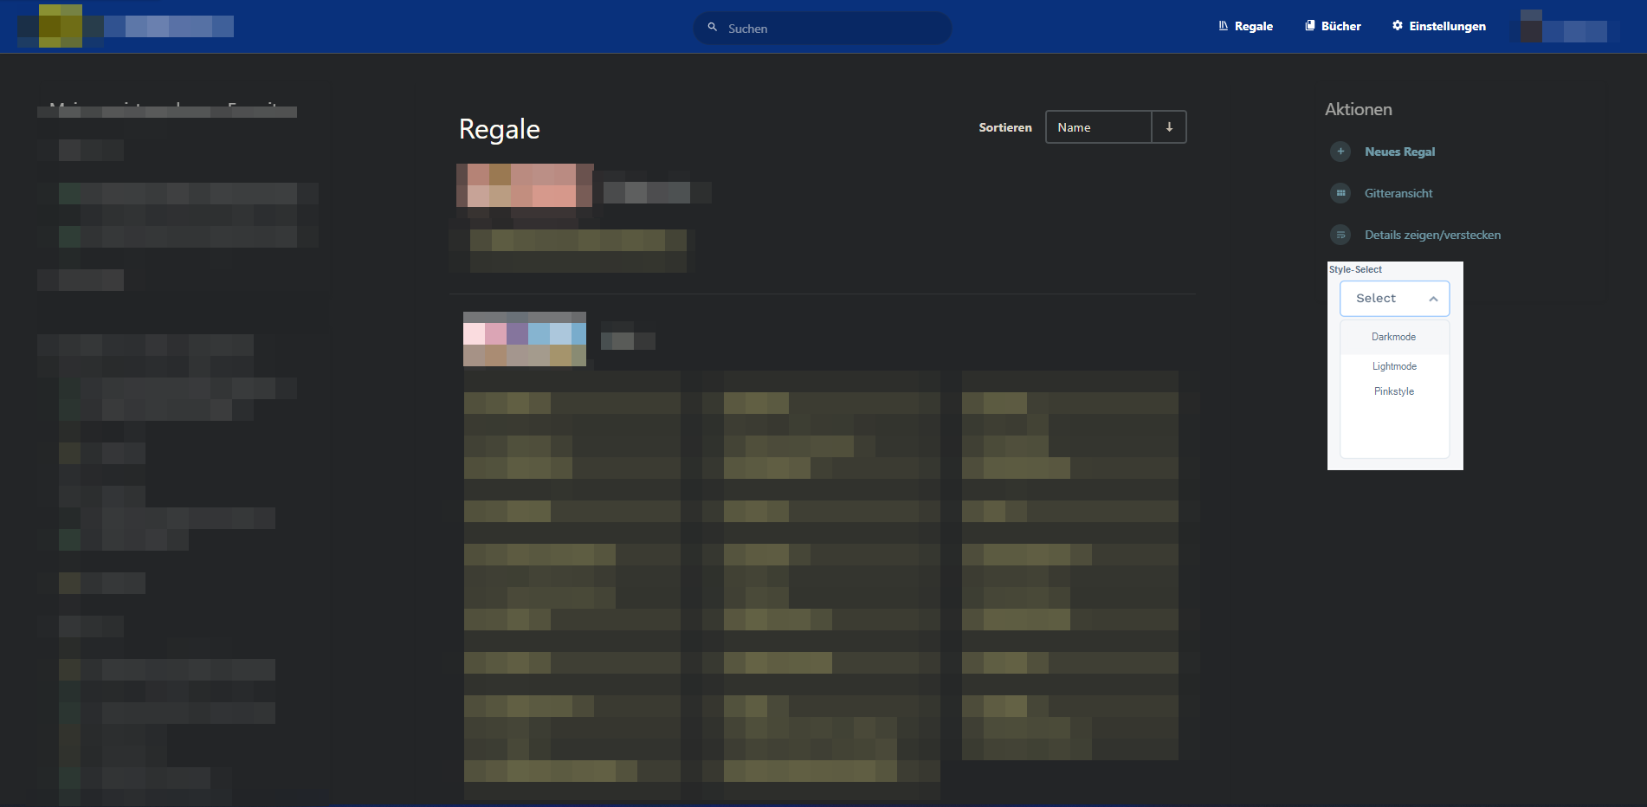The height and width of the screenshot is (807, 1647).
Task: Click the magnifier icon in search bar
Action: [713, 28]
